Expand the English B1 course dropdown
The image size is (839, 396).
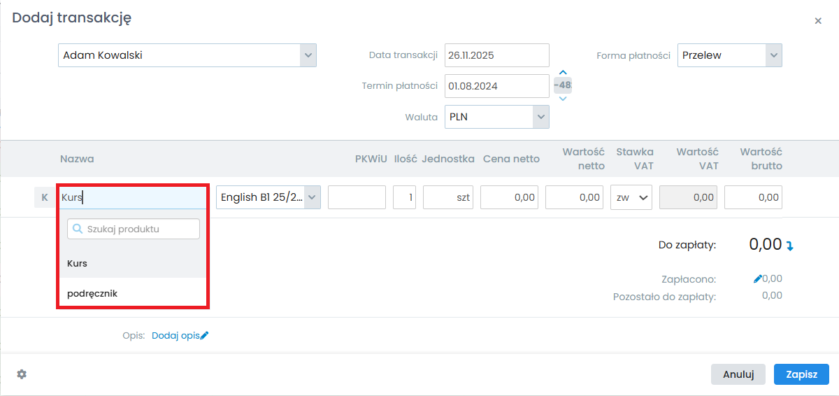312,197
